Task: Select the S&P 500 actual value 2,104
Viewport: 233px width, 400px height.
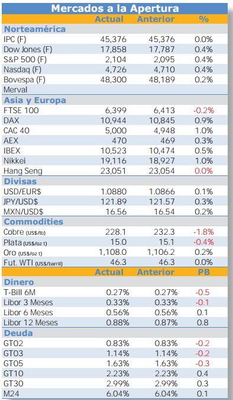Action: [x=115, y=59]
